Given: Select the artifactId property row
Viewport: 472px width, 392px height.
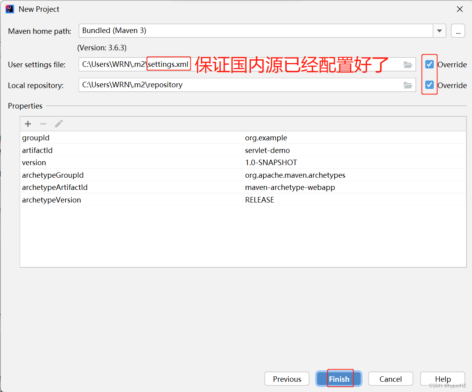Looking at the screenshot, I should [243, 150].
